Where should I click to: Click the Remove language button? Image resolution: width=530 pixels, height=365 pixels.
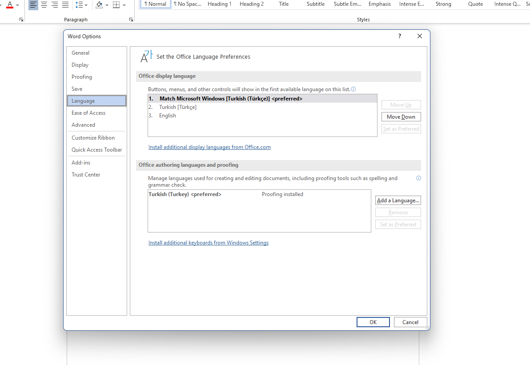(x=398, y=213)
